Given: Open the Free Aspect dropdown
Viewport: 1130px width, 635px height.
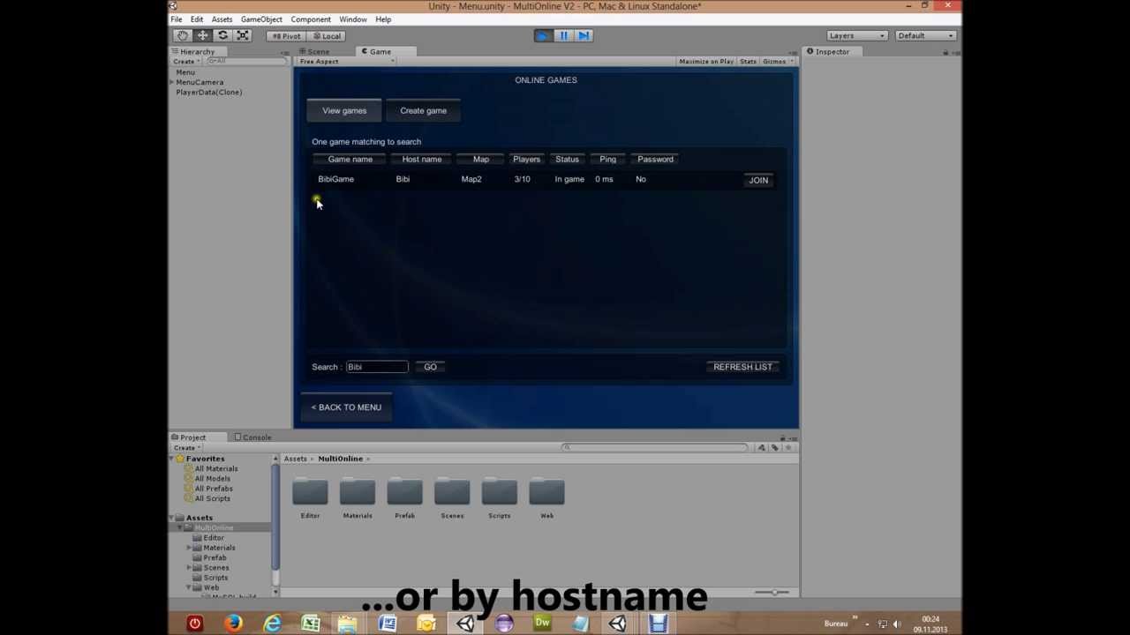Looking at the screenshot, I should pos(346,62).
